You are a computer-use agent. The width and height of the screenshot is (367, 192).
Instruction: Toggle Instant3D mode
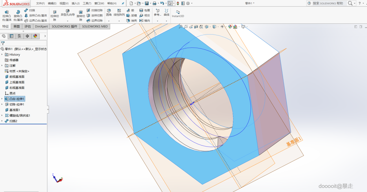(x=178, y=13)
